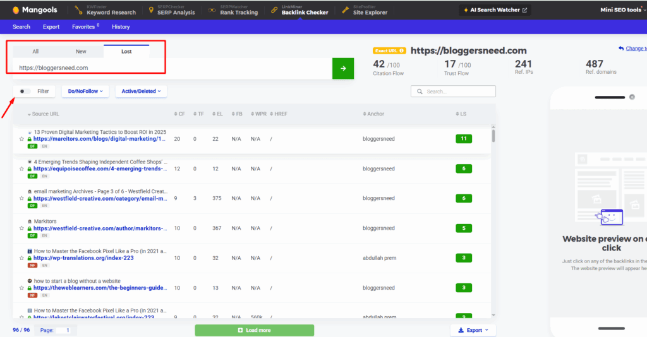This screenshot has height=337, width=647.
Task: Expand Mini SEO tools menu
Action: tap(622, 10)
